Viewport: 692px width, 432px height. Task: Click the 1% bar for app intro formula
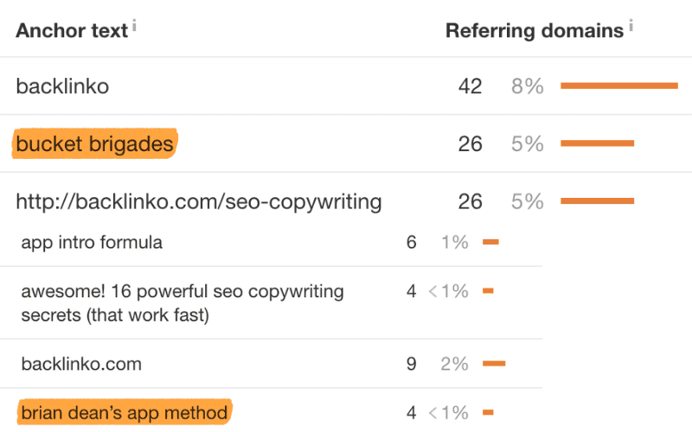(x=490, y=242)
